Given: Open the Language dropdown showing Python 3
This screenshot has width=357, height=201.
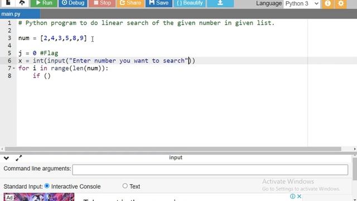Looking at the screenshot, I should coord(302,4).
